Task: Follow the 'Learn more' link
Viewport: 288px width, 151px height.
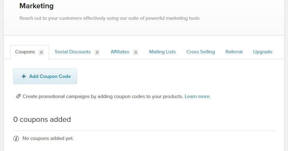Action: tap(197, 97)
